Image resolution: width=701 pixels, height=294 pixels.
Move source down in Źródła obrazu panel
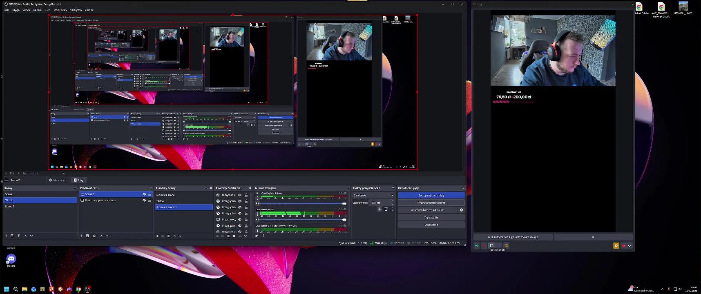click(x=107, y=236)
